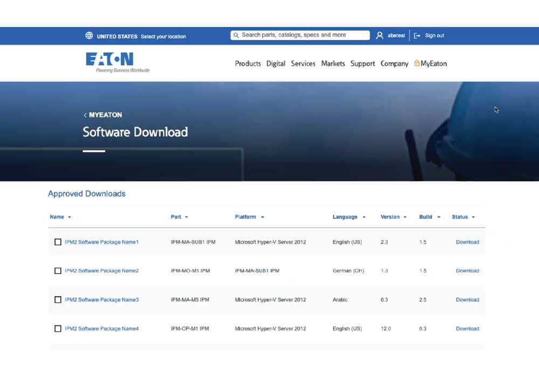Check the box for IPM2 Software Package Name1

click(x=58, y=242)
